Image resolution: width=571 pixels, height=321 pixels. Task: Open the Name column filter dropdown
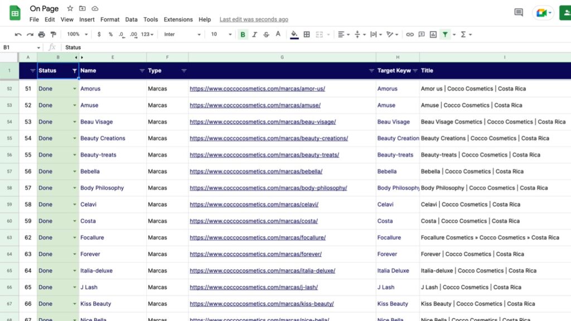[x=142, y=71]
